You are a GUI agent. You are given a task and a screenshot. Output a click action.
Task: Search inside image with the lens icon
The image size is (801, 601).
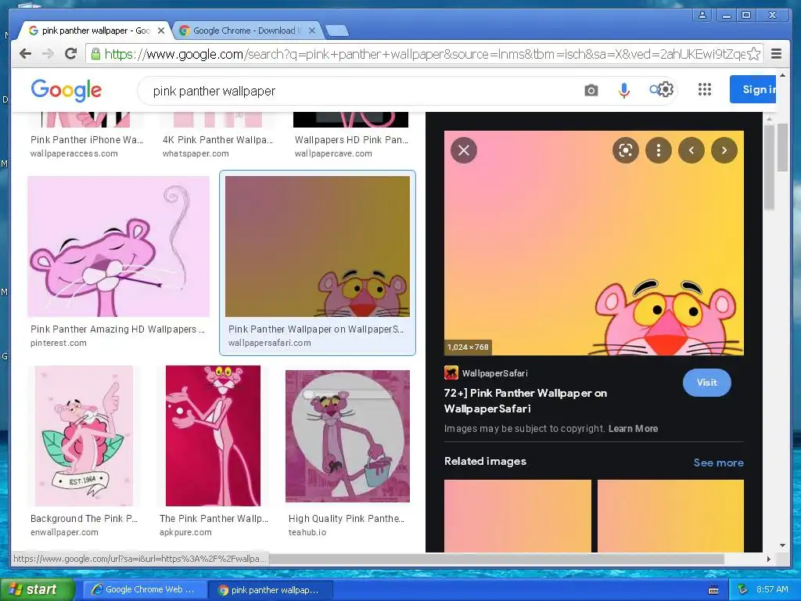click(x=625, y=150)
